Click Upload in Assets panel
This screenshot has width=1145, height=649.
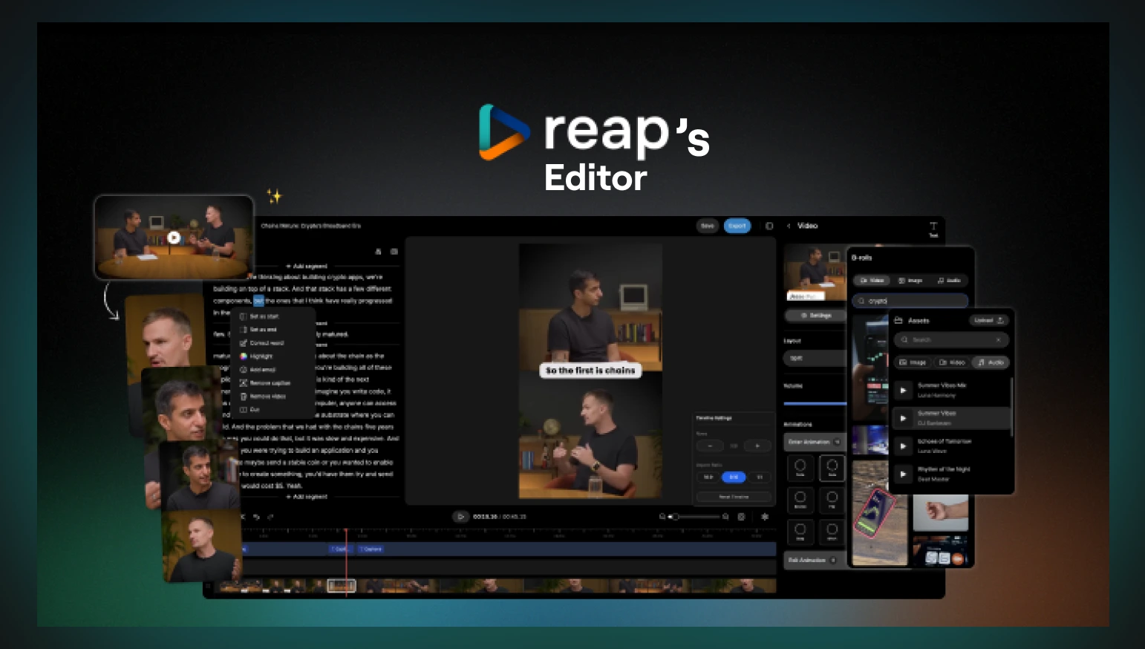(988, 321)
